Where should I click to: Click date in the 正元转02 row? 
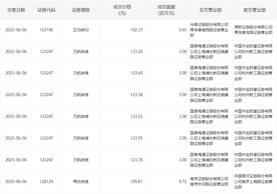[16, 30]
